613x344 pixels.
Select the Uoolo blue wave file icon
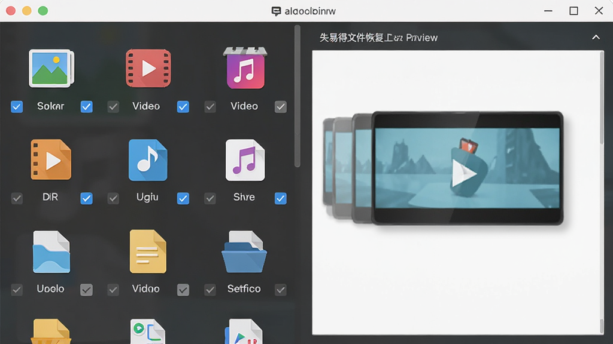(51, 251)
